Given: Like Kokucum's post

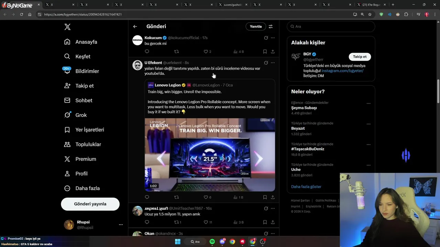Looking at the screenshot, I should click(206, 51).
